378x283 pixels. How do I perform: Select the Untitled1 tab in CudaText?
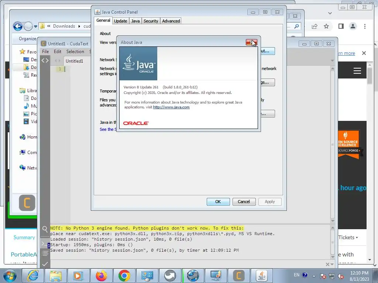point(74,61)
